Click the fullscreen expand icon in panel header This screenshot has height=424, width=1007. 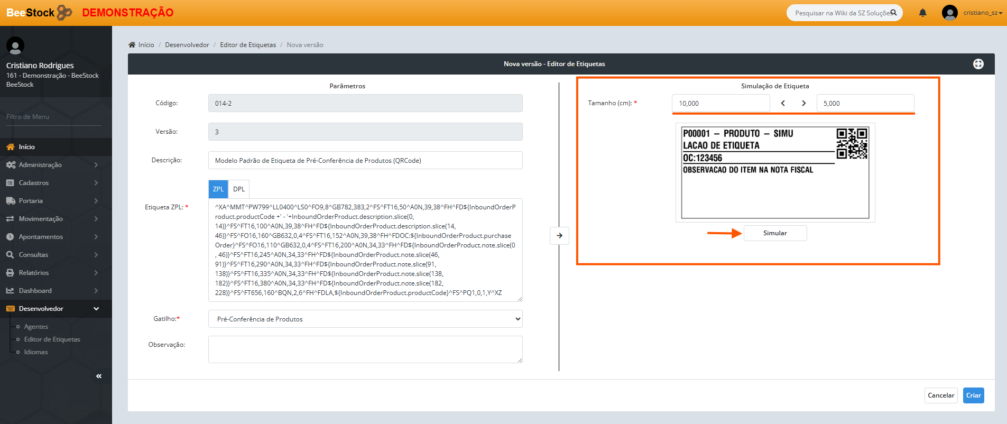click(978, 64)
